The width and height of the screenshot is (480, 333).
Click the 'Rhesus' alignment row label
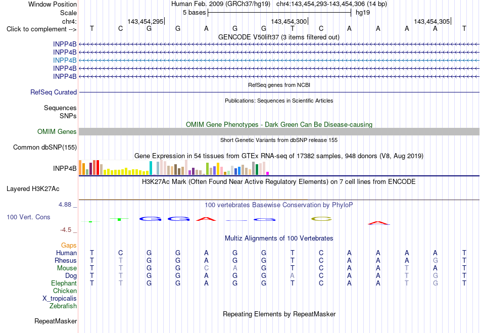click(x=66, y=260)
